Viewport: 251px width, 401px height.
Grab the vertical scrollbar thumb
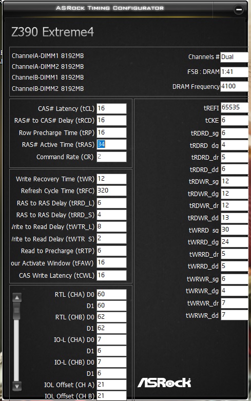[16, 311]
